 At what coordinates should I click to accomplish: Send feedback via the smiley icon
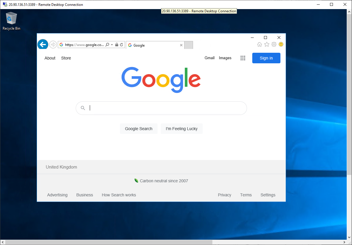click(281, 44)
